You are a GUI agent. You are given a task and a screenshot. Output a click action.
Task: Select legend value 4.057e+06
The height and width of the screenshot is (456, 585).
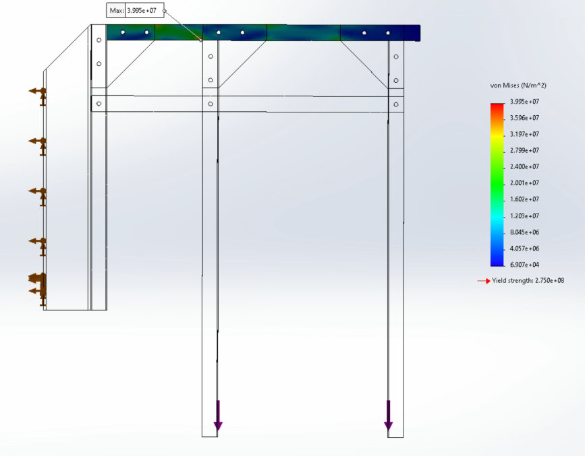tap(524, 249)
